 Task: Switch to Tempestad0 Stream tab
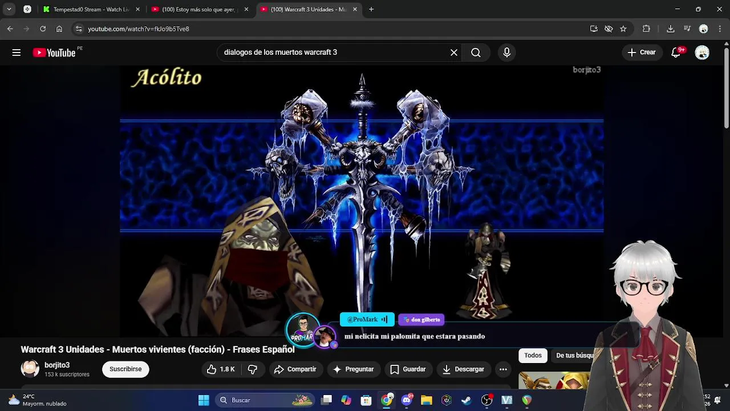[92, 9]
